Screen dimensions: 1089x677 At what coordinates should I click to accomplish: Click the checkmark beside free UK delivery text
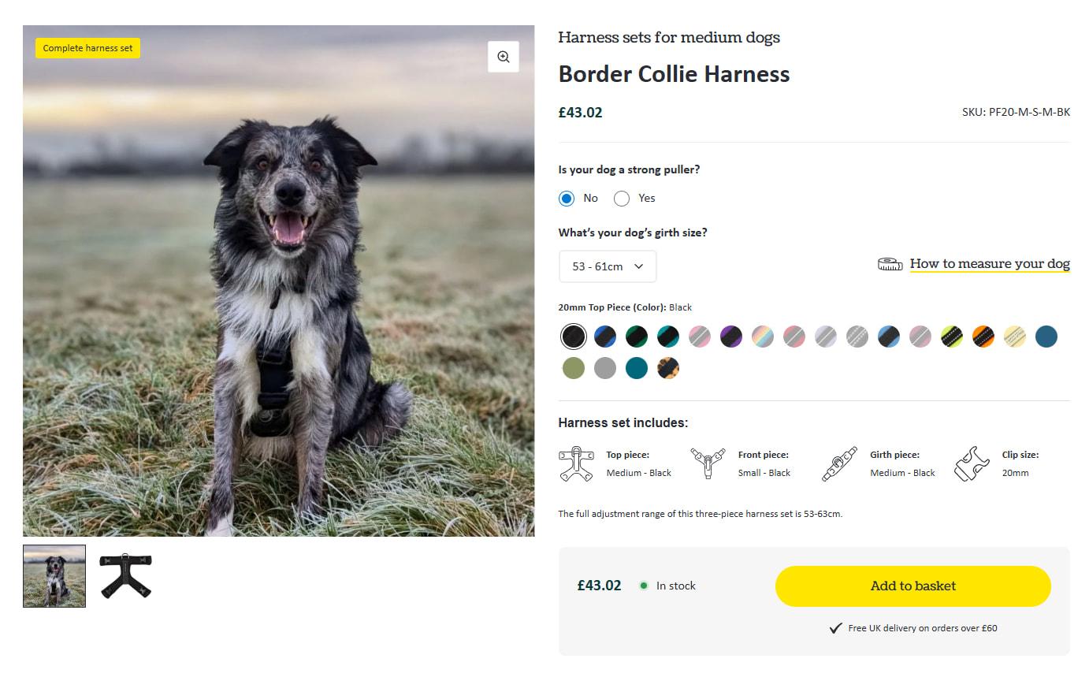[834, 628]
